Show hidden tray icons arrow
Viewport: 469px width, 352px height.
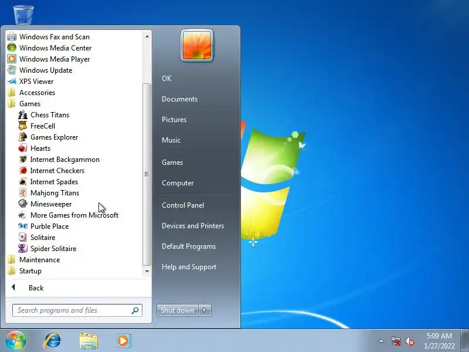[x=382, y=341]
